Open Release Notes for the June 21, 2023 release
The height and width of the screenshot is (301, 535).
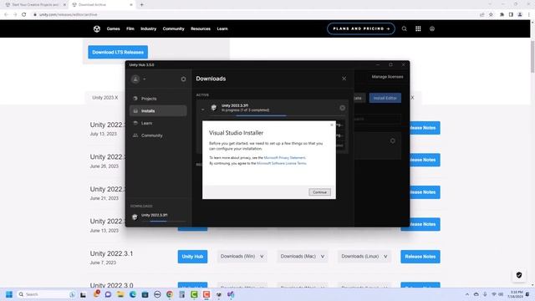click(x=425, y=192)
